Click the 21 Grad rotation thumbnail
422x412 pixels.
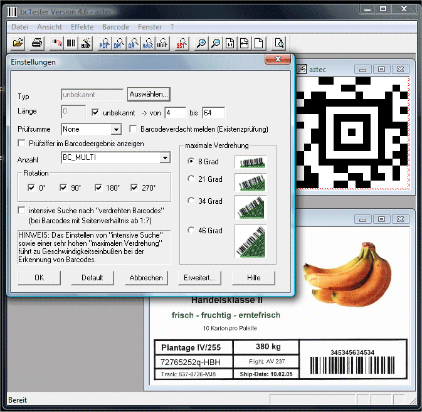point(251,182)
